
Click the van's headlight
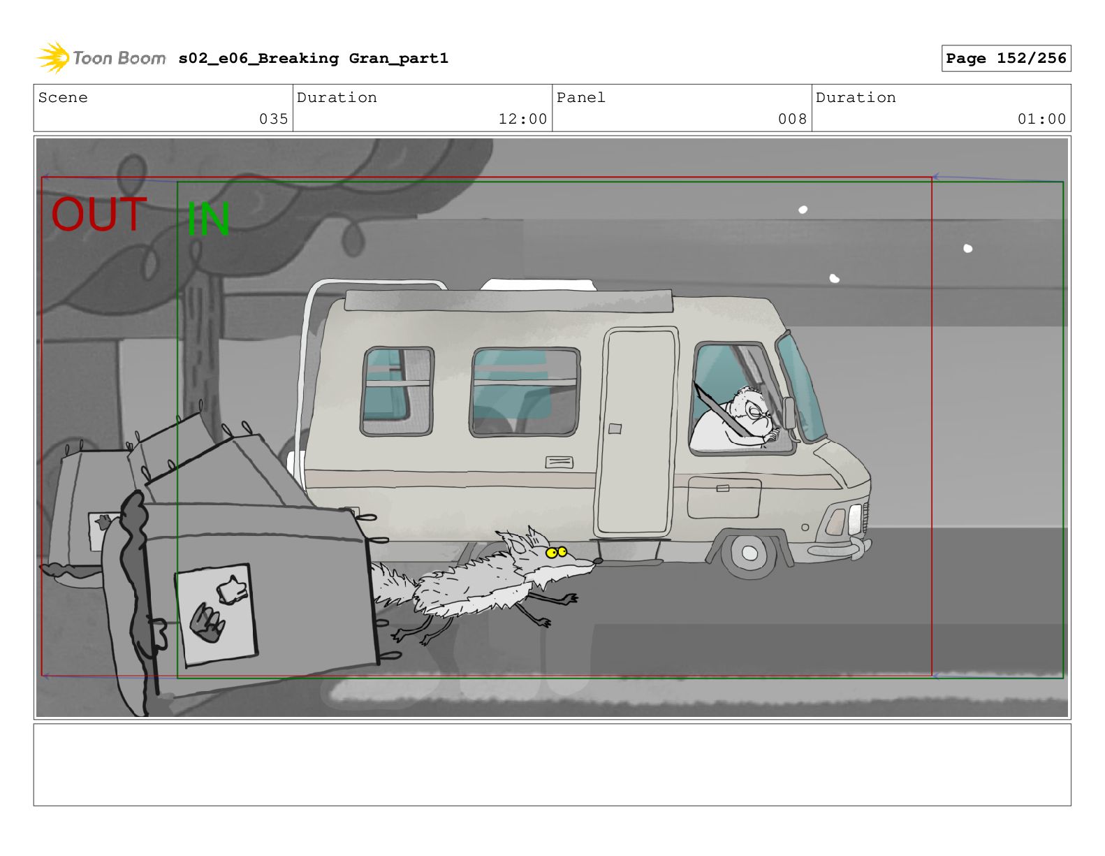[837, 522]
